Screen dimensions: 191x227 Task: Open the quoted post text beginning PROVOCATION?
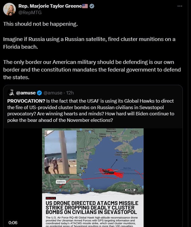point(91,111)
